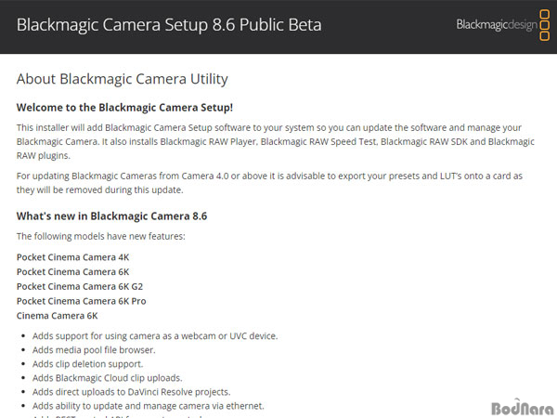Select the Pocket Cinema Camera 6K Pro entry

(x=82, y=301)
